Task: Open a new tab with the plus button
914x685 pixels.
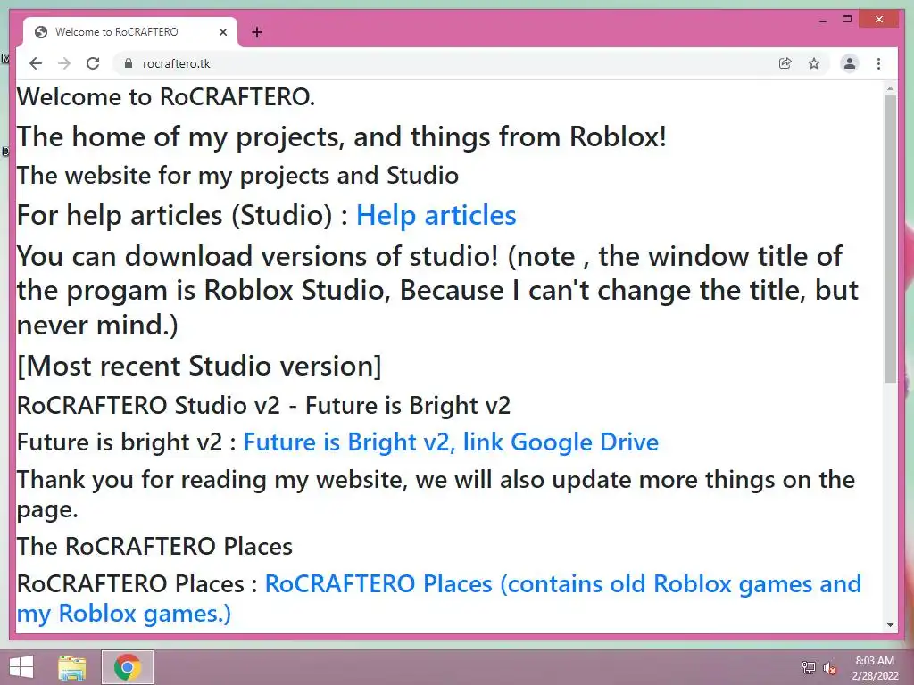Action: click(x=257, y=32)
